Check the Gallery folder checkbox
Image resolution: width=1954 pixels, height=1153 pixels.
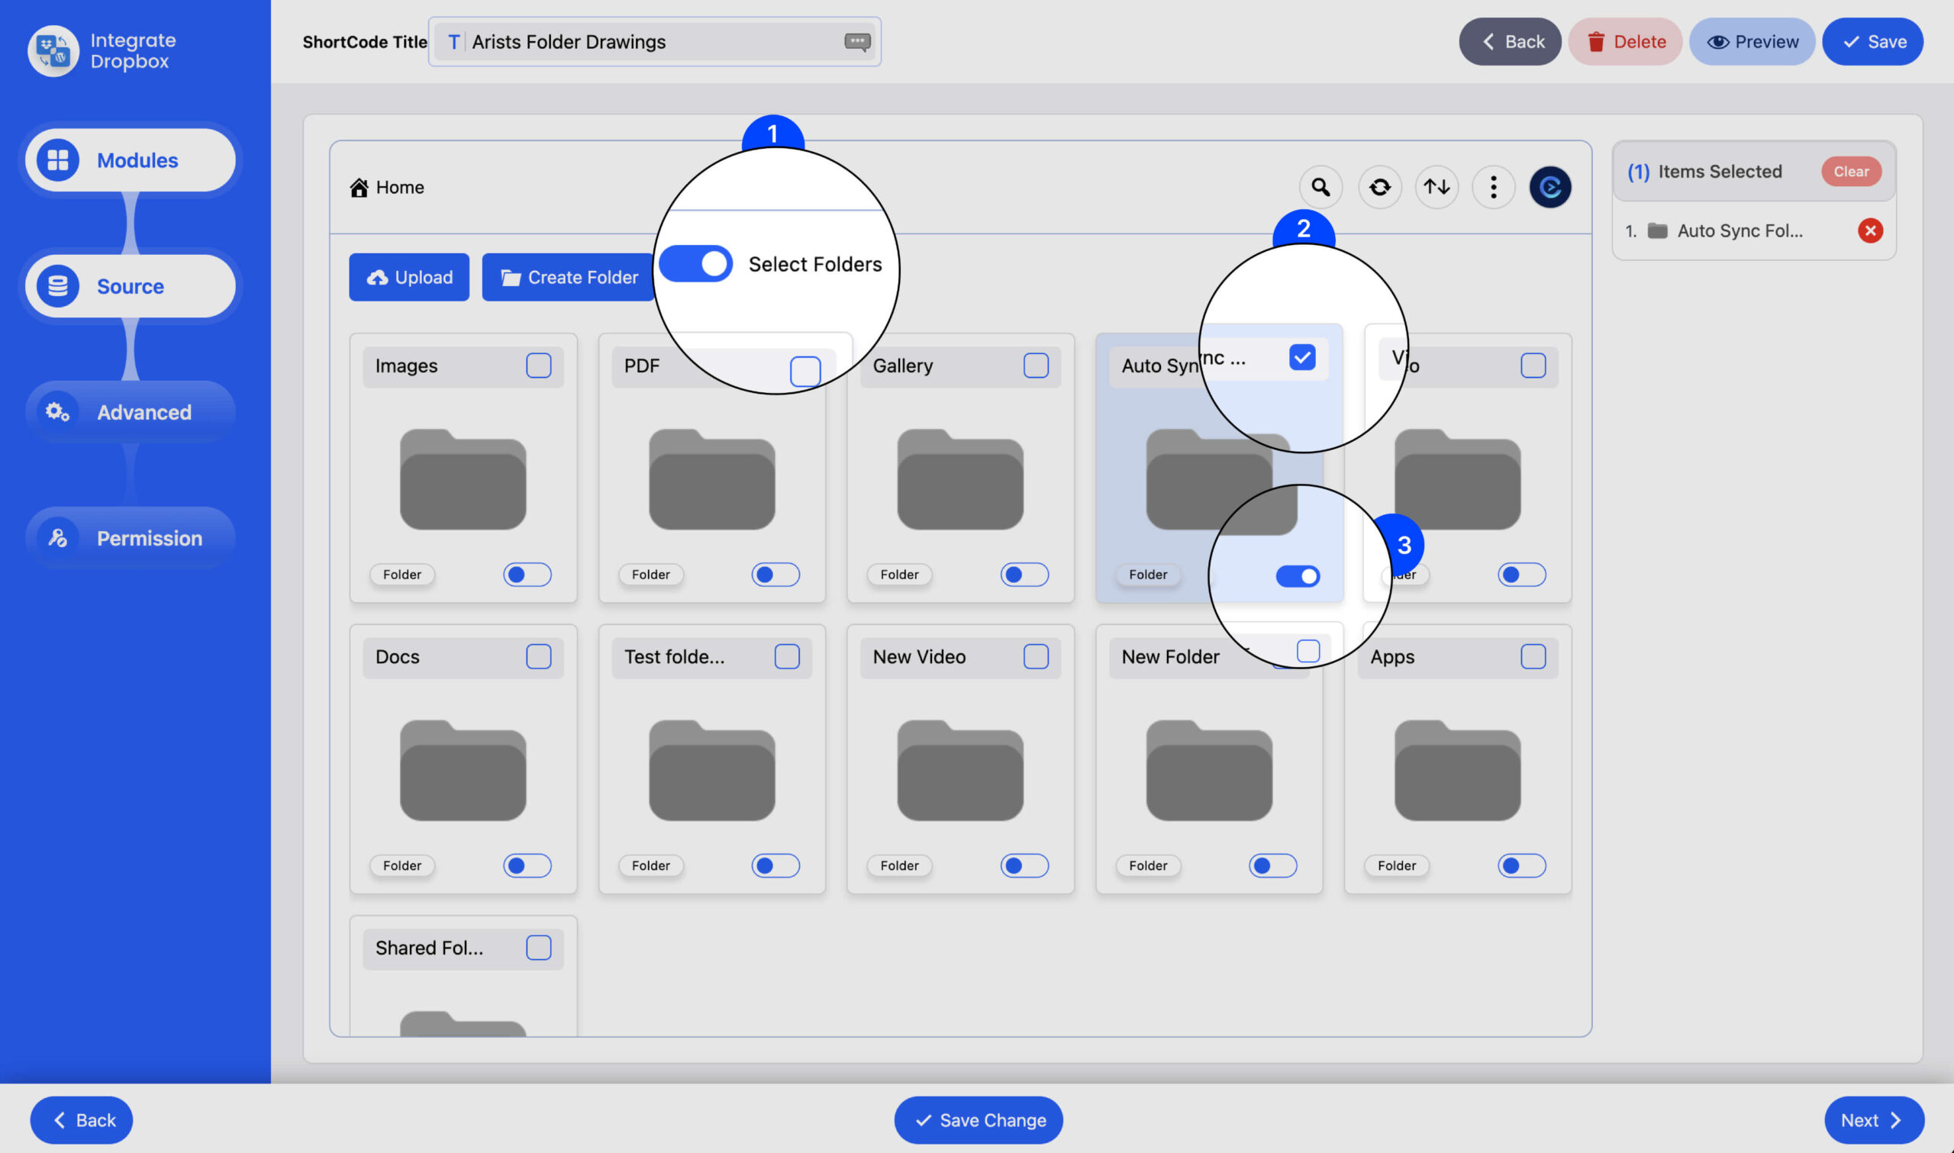point(1036,366)
